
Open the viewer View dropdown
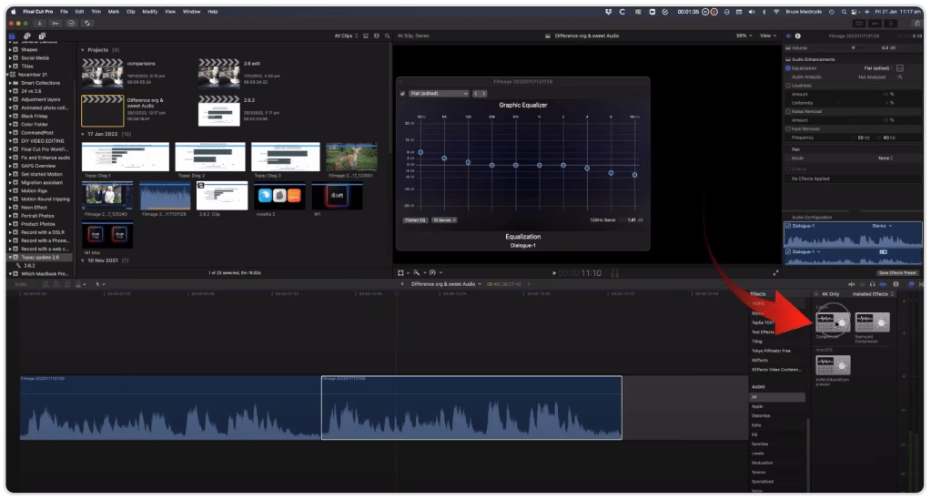768,36
